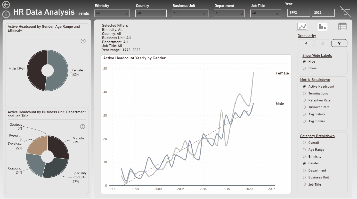Viewport: 357px width, 199px height.
Task: Expand the Ethnicity dropdown
Action: click(x=112, y=13)
